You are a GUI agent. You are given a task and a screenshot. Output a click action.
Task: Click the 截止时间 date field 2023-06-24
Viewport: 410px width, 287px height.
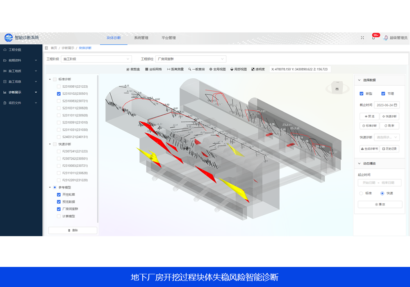click(x=387, y=105)
